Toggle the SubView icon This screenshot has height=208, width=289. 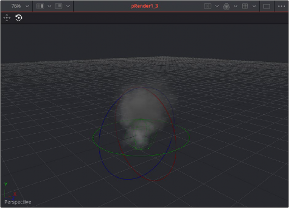[59, 6]
